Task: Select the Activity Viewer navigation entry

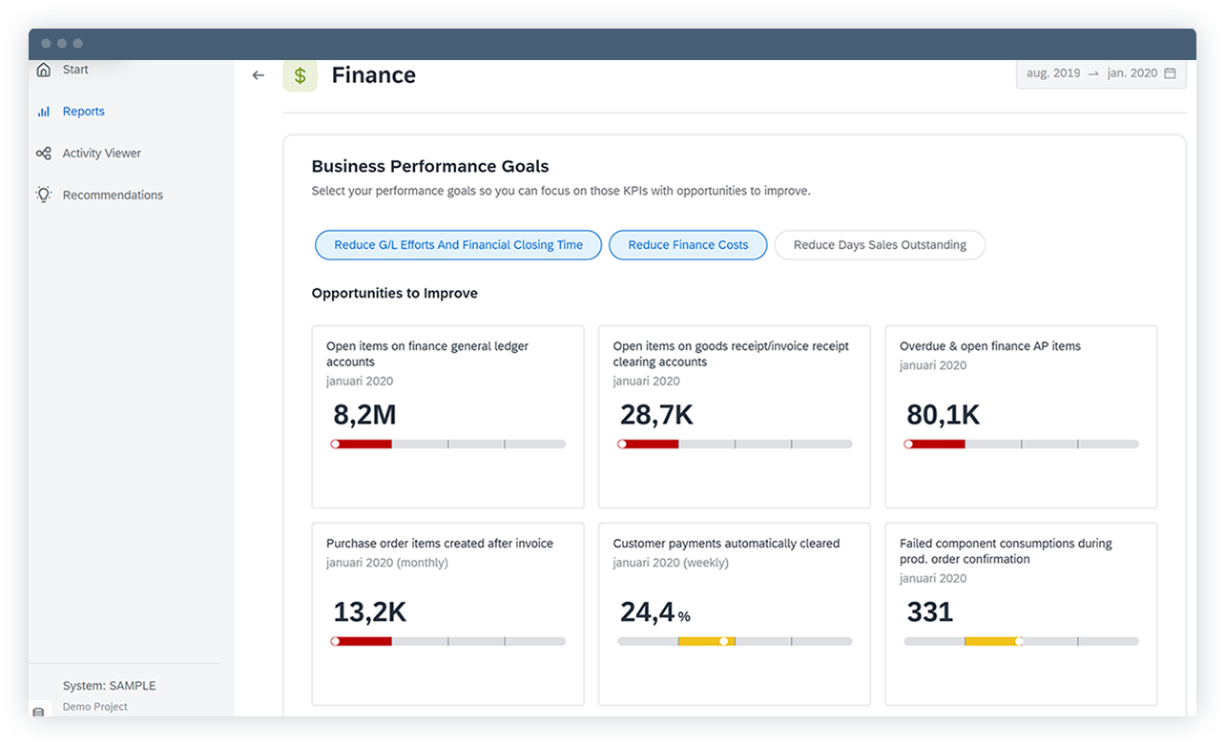Action: click(99, 153)
